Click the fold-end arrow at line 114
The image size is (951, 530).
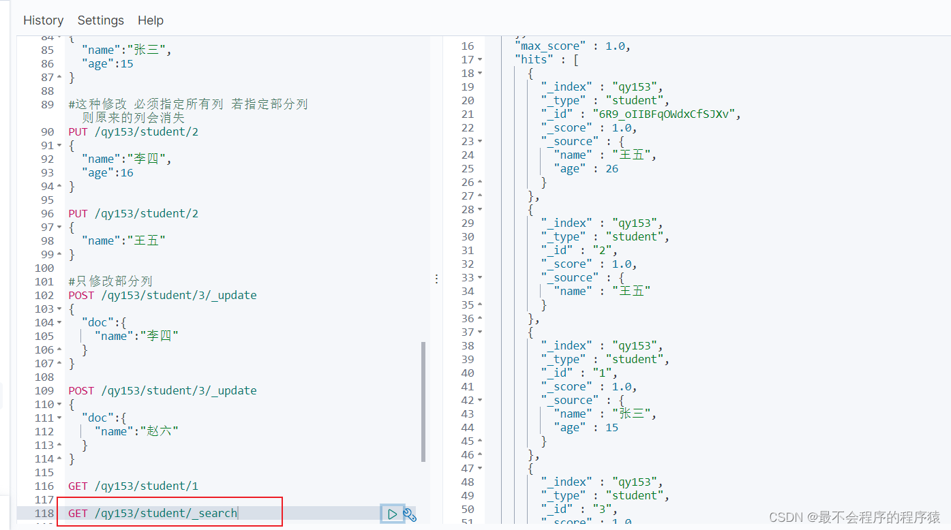coord(59,458)
